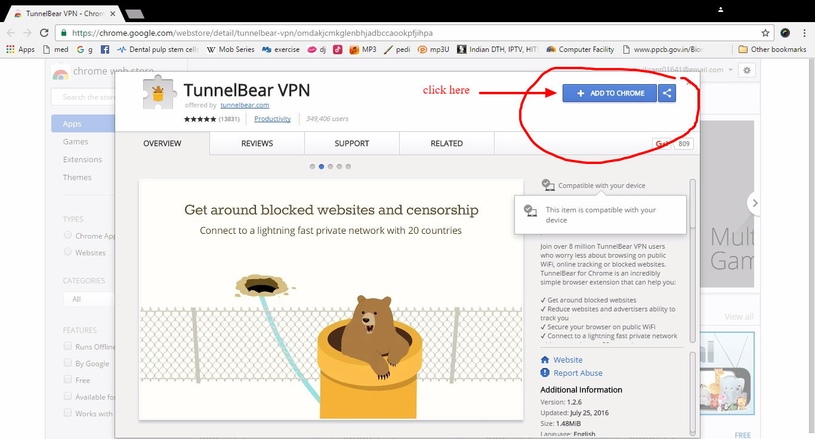Image resolution: width=815 pixels, height=439 pixels.
Task: Open the Categories 'All' dropdown
Action: coord(89,299)
